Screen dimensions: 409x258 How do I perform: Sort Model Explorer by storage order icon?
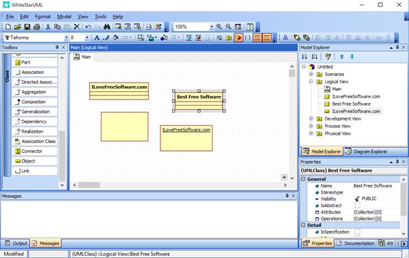[x=305, y=57]
